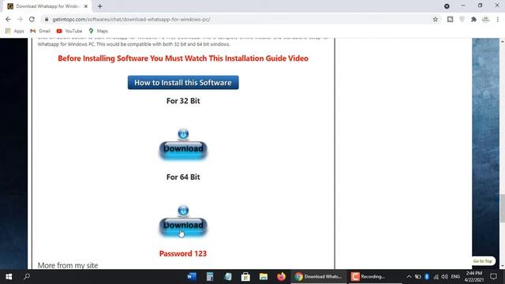The image size is (505, 284).
Task: Go back to the previous page
Action: [x=8, y=19]
